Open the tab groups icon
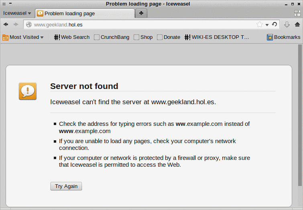The image size is (303, 210). pyautogui.click(x=297, y=13)
